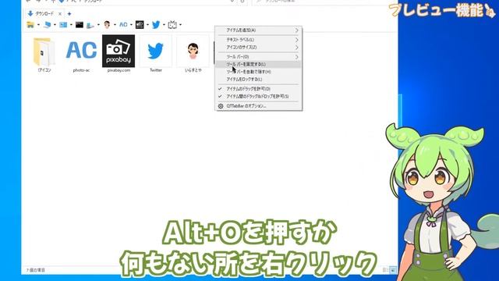The image size is (499, 281).
Task: Open the niconico TV toolbar icon
Action: pos(172,24)
